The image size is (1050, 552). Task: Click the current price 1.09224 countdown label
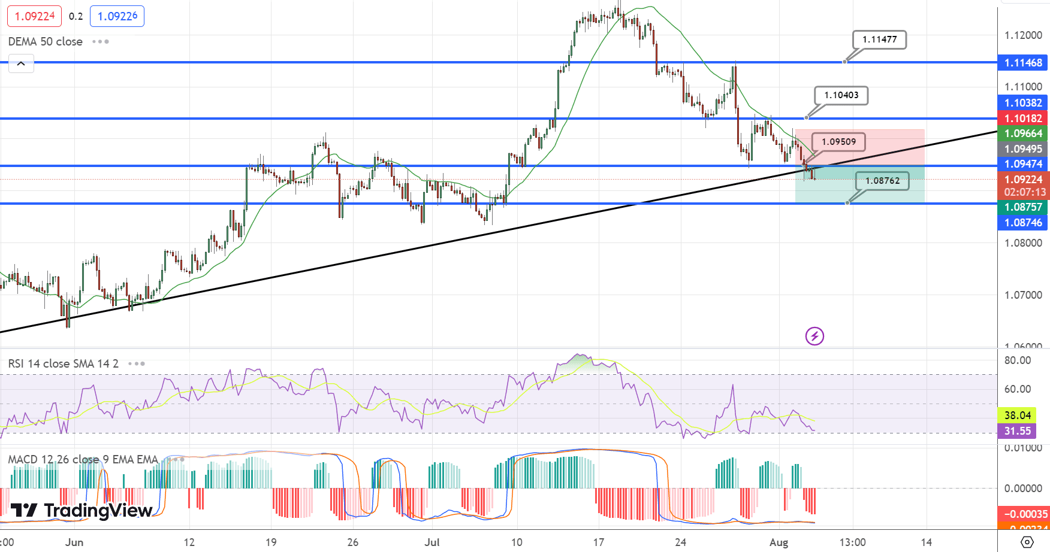(1024, 186)
